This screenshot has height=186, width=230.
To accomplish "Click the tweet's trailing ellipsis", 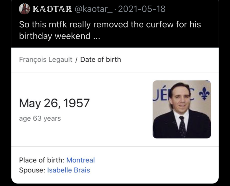I will (x=97, y=38).
